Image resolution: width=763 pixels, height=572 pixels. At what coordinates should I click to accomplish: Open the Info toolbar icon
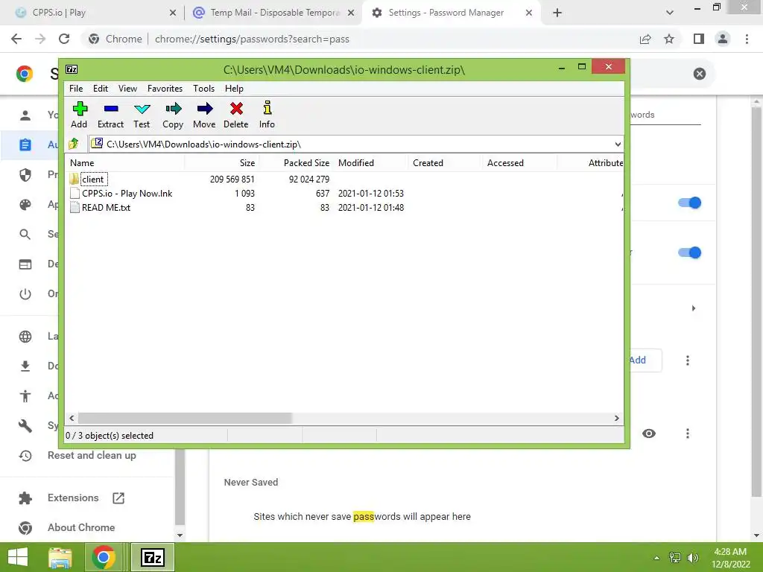pyautogui.click(x=267, y=115)
